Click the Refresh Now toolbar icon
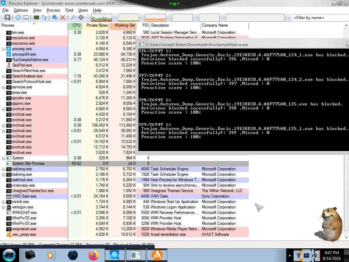 (x=18, y=17)
